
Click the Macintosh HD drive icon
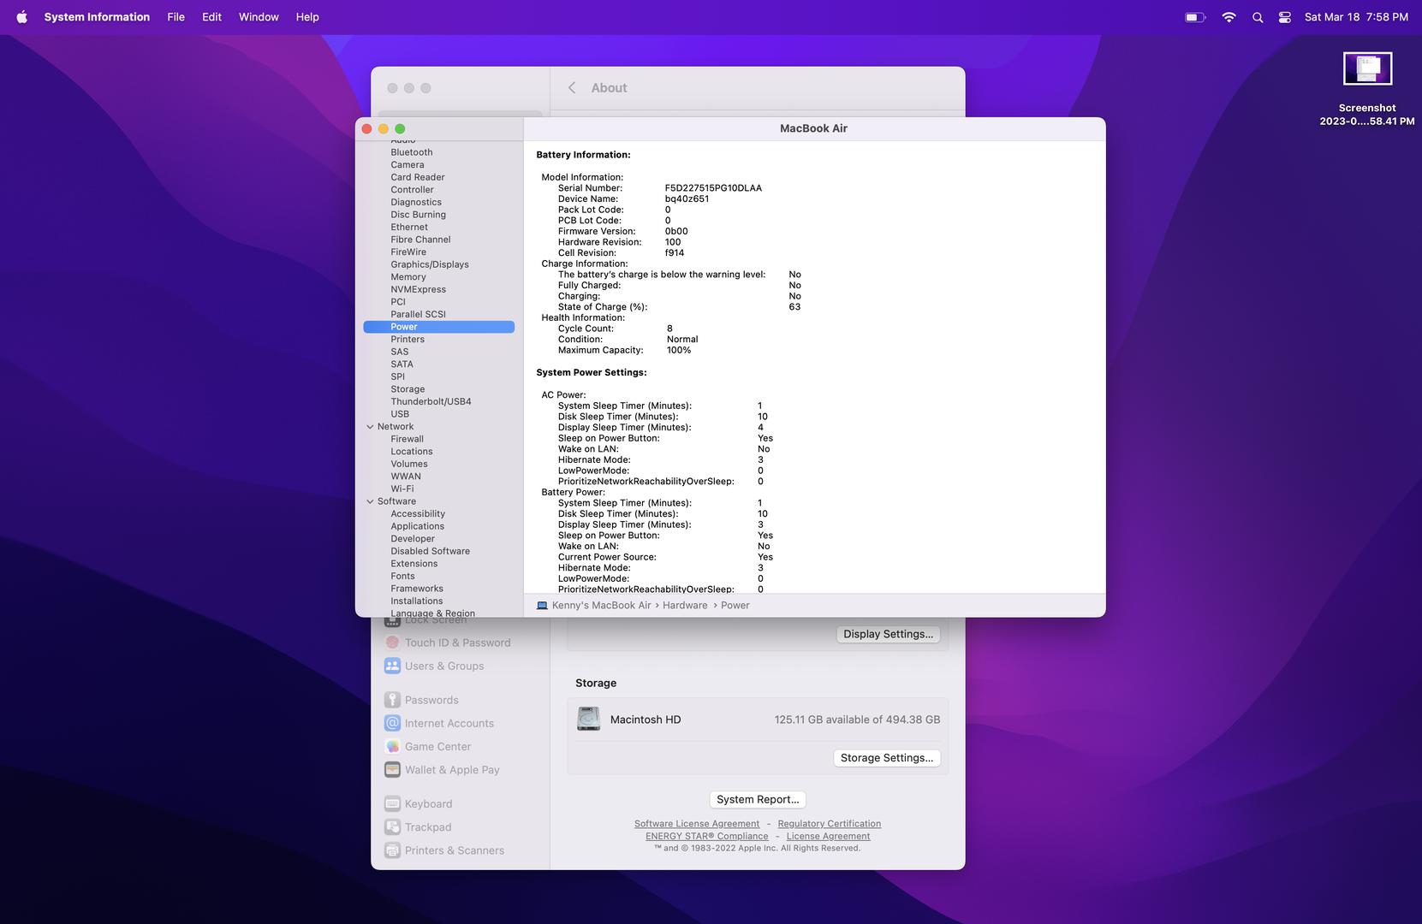[588, 720]
